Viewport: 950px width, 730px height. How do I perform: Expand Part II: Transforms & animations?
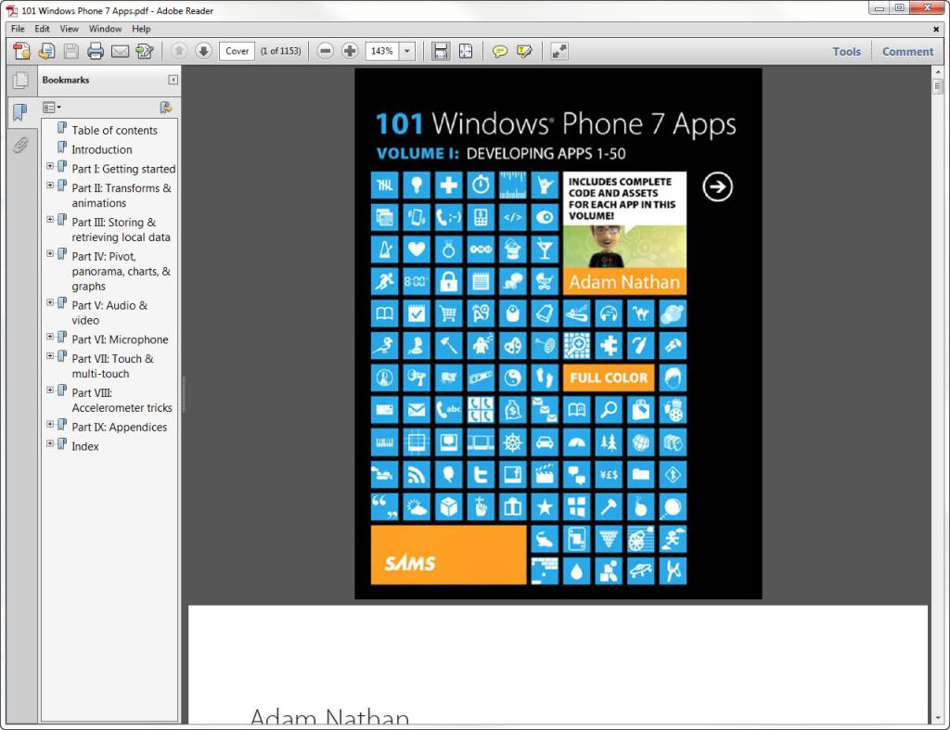(50, 185)
